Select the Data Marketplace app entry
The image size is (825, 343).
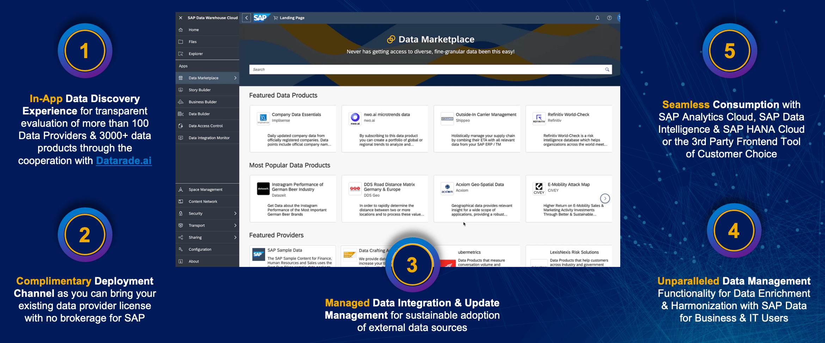pos(207,78)
